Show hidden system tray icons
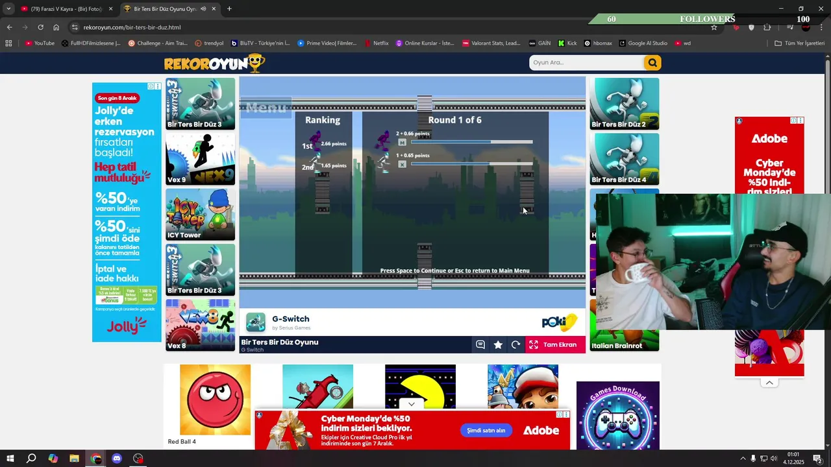 coord(743,459)
